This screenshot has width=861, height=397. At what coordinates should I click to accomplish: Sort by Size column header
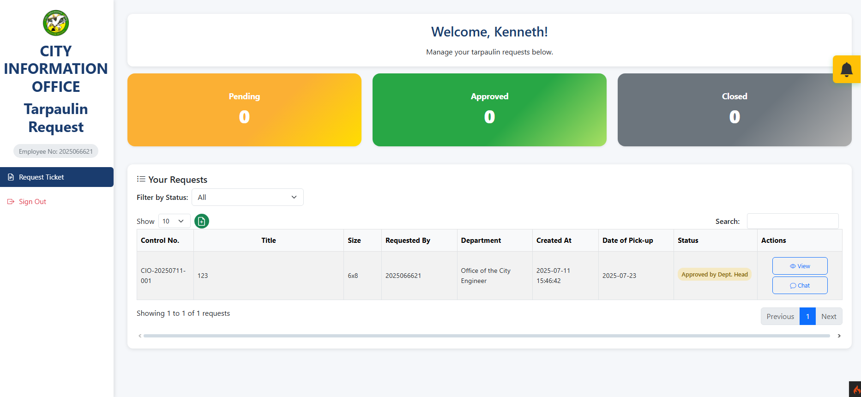[362, 240]
